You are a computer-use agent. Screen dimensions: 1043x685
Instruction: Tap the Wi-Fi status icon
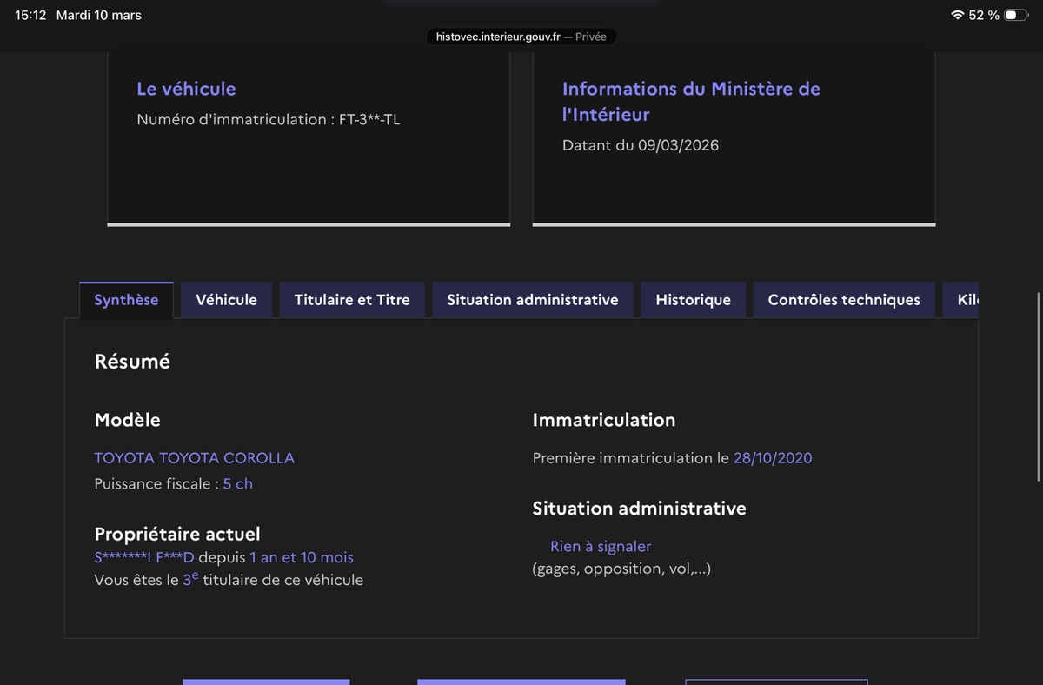click(x=958, y=16)
